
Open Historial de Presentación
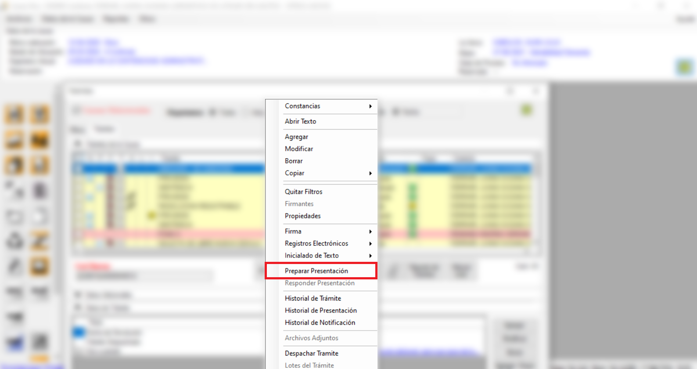(320, 310)
